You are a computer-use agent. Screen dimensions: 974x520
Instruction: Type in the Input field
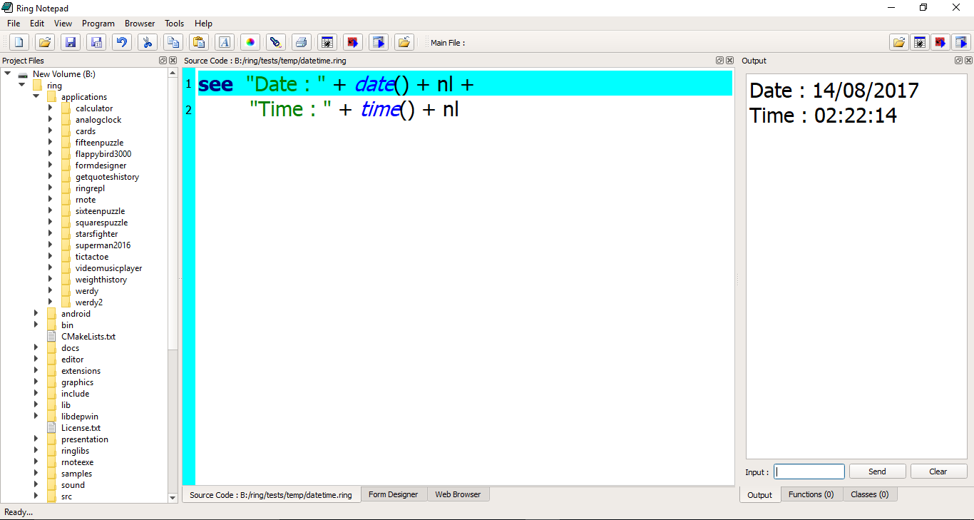(809, 471)
